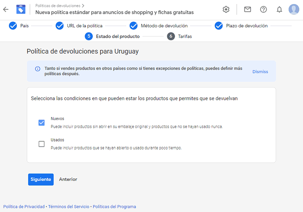
Task: Open the Términos del Servicio link
Action: [68, 207]
